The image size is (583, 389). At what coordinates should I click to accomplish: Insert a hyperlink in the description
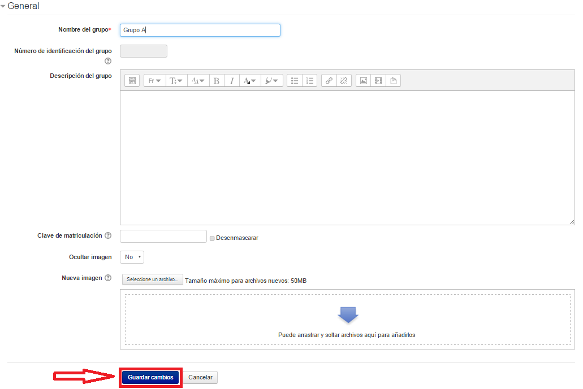tap(329, 81)
